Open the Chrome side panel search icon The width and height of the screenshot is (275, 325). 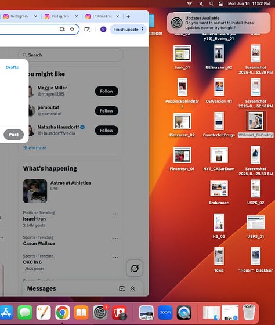(x=87, y=30)
